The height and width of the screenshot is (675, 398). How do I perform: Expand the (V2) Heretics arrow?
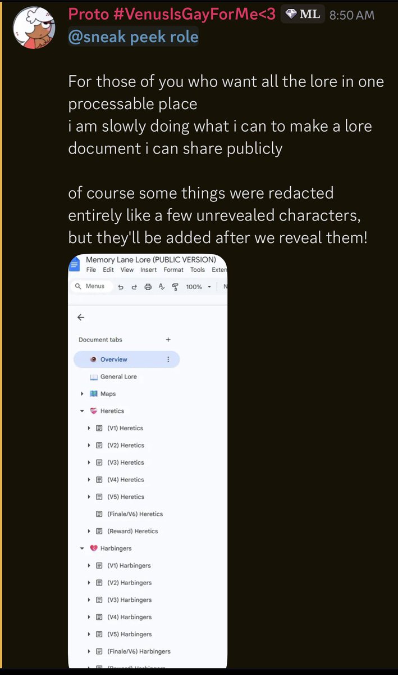tap(89, 445)
